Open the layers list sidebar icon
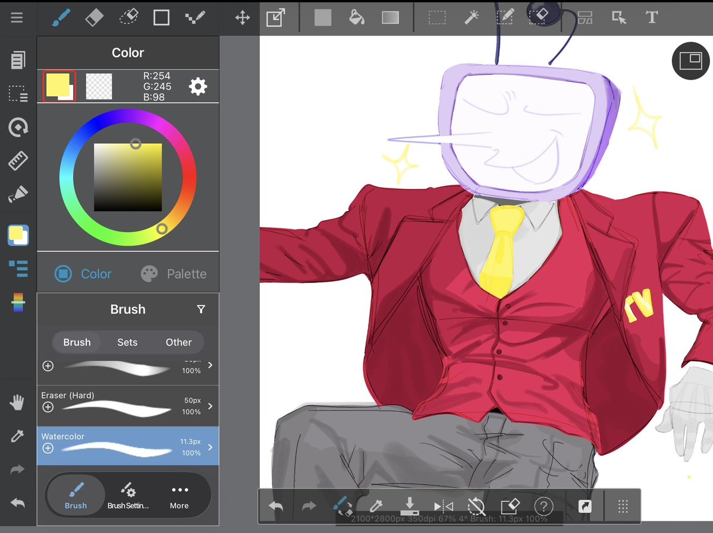Image resolution: width=713 pixels, height=533 pixels. pos(18,269)
